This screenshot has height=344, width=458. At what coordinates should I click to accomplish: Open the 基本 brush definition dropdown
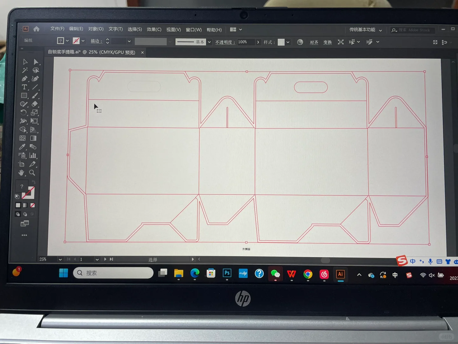click(209, 42)
